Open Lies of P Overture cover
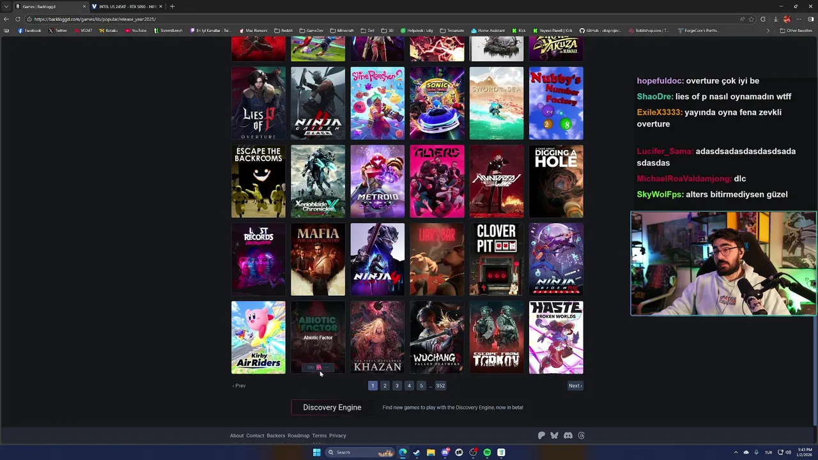818x460 pixels. click(x=258, y=103)
